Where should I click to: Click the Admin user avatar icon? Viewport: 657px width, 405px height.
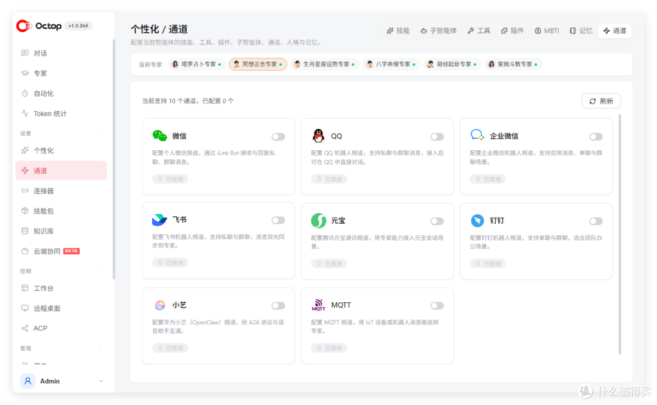[27, 381]
